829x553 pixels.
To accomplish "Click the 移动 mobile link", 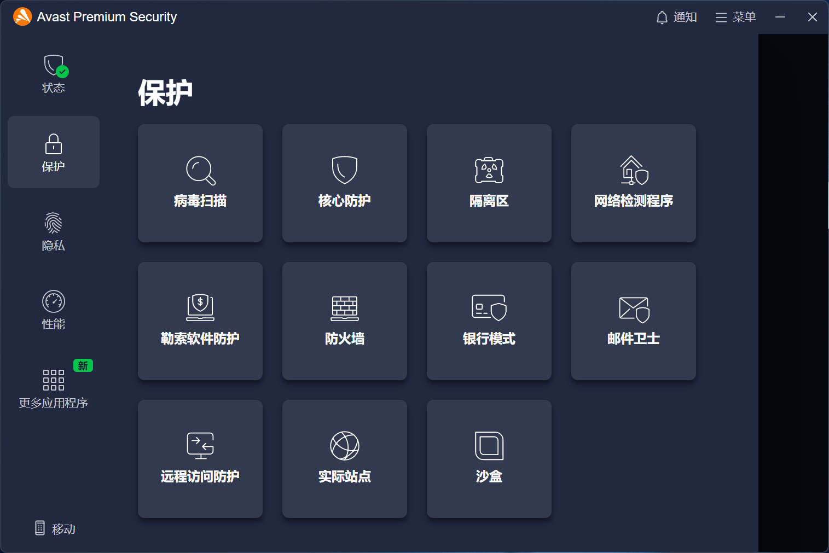I will click(55, 528).
